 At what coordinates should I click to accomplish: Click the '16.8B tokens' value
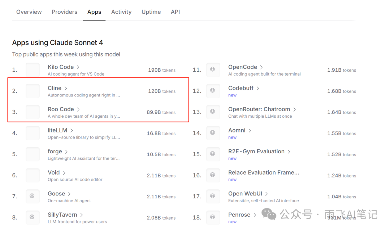coord(161,133)
